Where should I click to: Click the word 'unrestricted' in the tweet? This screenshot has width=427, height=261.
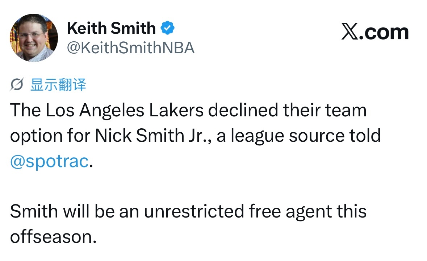194,211
